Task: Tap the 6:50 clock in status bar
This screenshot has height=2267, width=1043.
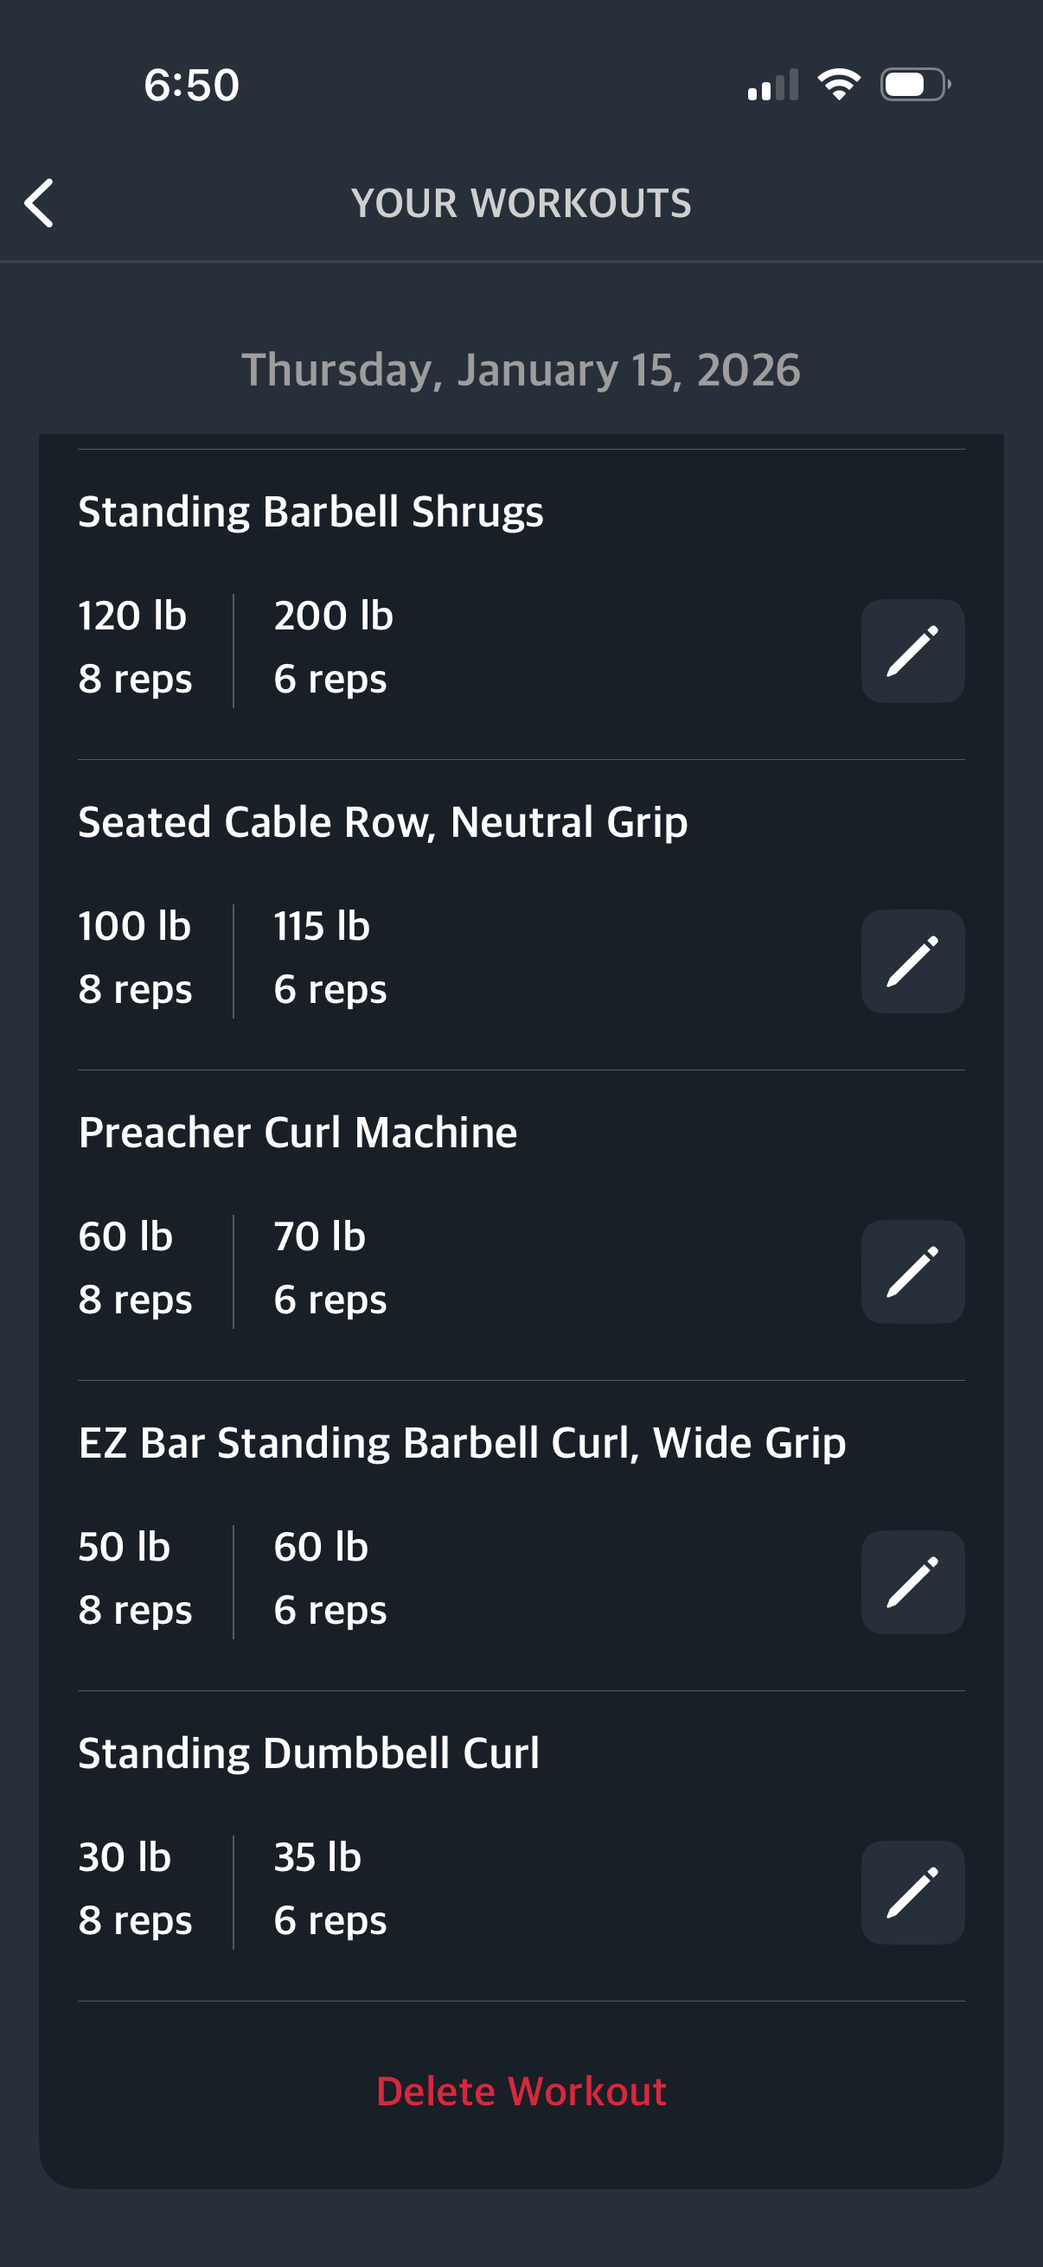Action: [191, 86]
